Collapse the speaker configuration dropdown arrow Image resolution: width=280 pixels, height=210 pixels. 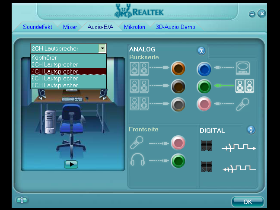[102, 48]
